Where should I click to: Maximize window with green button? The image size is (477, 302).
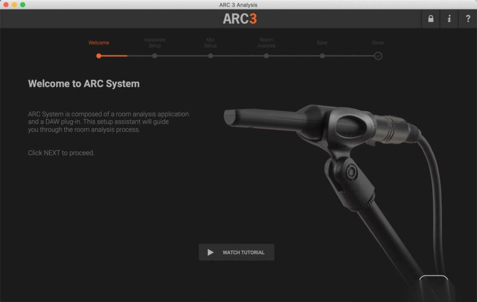23,5
